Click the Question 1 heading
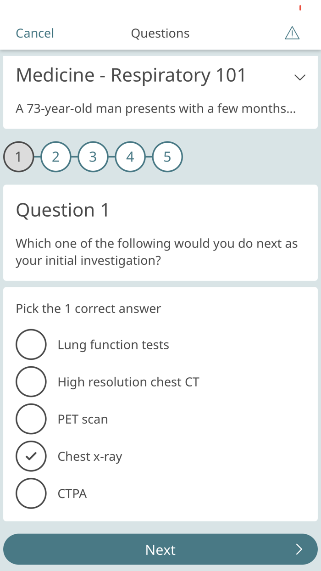The width and height of the screenshot is (321, 571). 62,210
